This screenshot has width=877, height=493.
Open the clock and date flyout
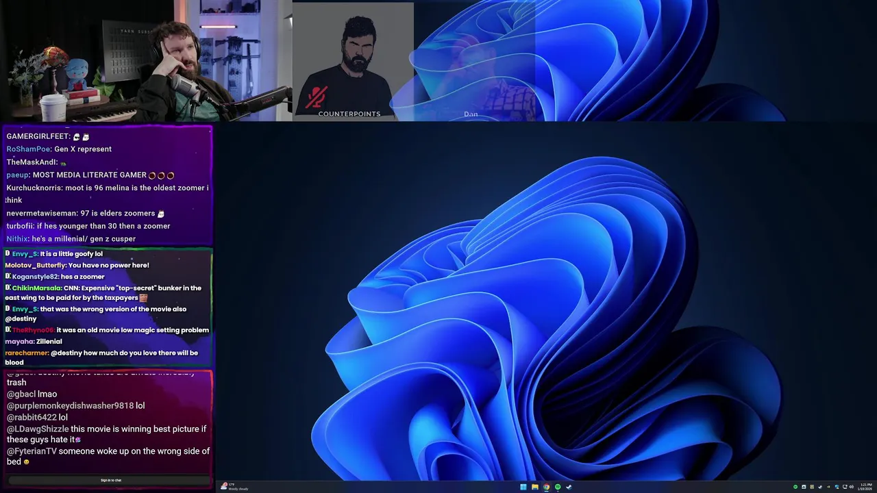pyautogui.click(x=865, y=487)
